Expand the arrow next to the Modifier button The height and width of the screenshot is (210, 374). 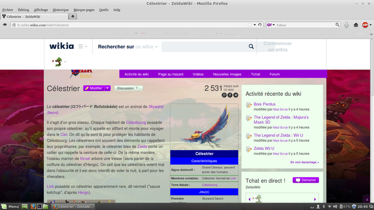pyautogui.click(x=108, y=88)
